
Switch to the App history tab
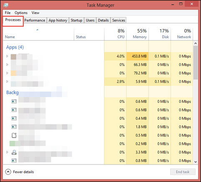tap(58, 20)
